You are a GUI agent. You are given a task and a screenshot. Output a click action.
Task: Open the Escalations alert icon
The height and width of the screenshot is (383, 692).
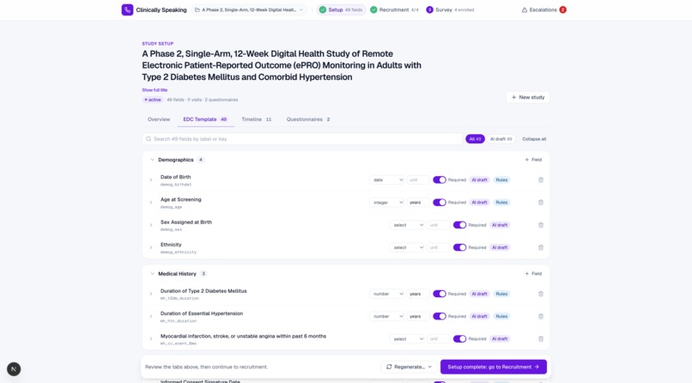pyautogui.click(x=525, y=9)
